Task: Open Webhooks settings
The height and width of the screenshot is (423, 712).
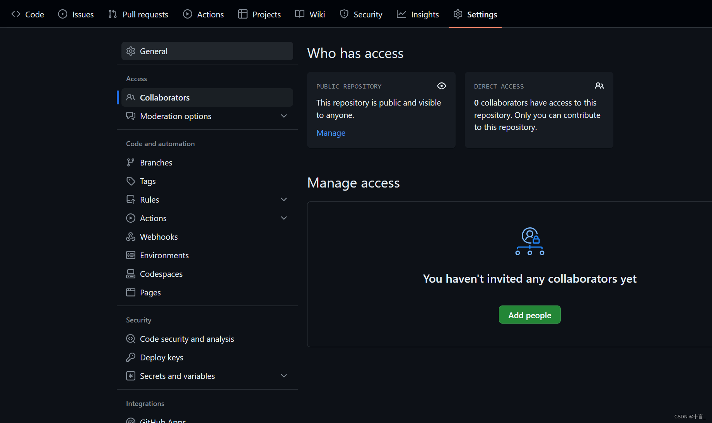Action: [x=207, y=237]
